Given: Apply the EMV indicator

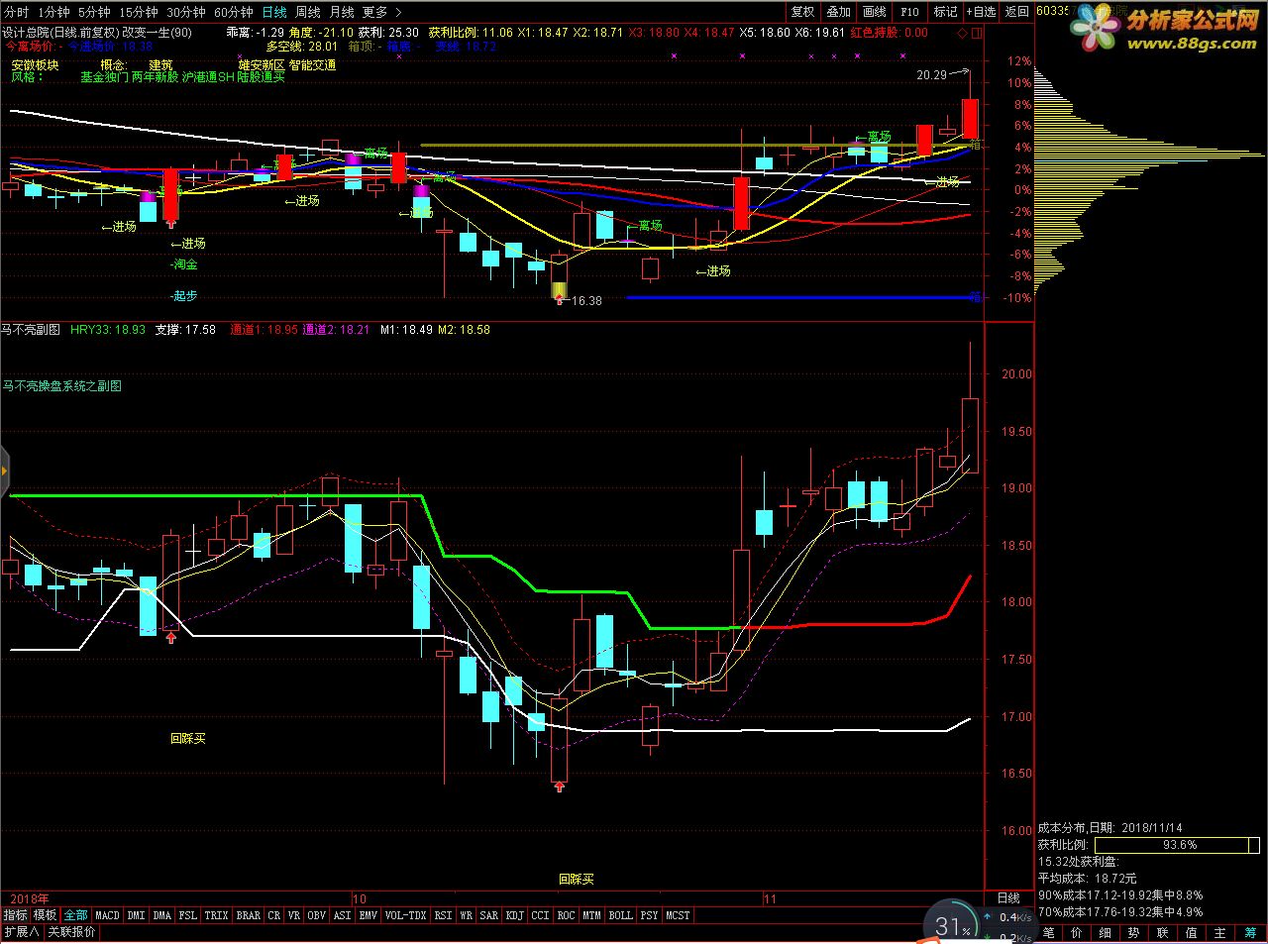Looking at the screenshot, I should point(369,915).
